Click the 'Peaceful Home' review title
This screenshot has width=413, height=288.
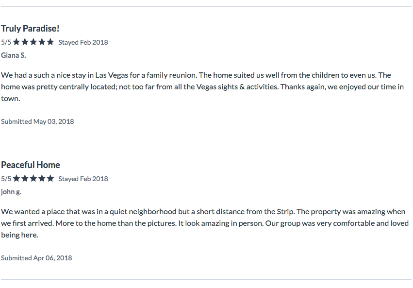pos(31,165)
